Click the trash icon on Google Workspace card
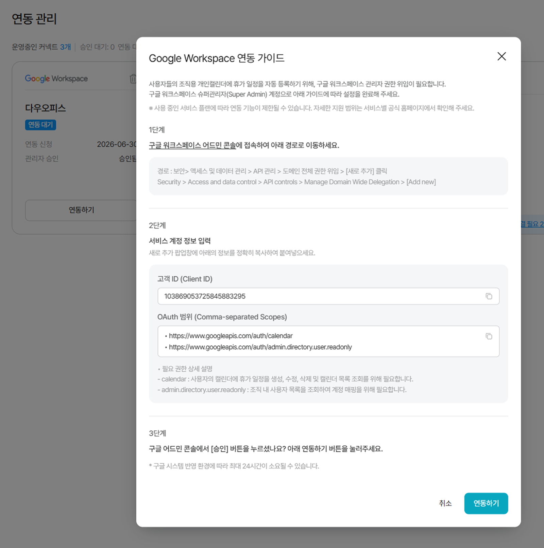 coord(133,79)
